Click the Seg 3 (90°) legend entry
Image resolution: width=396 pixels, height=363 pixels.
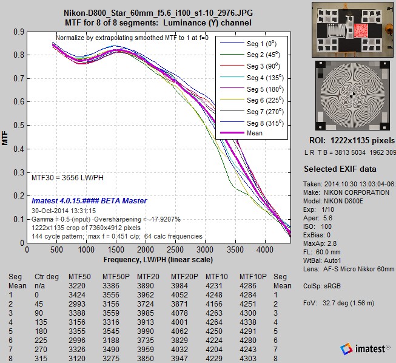coord(250,66)
